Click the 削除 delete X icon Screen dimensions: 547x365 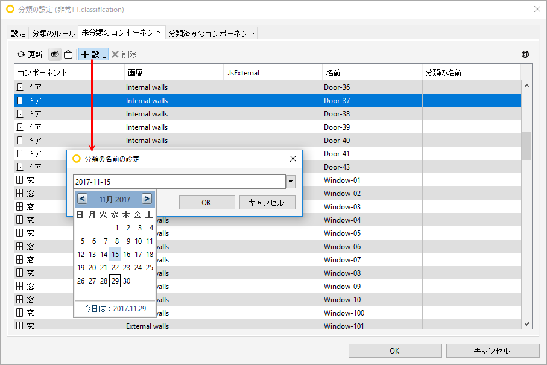[115, 54]
